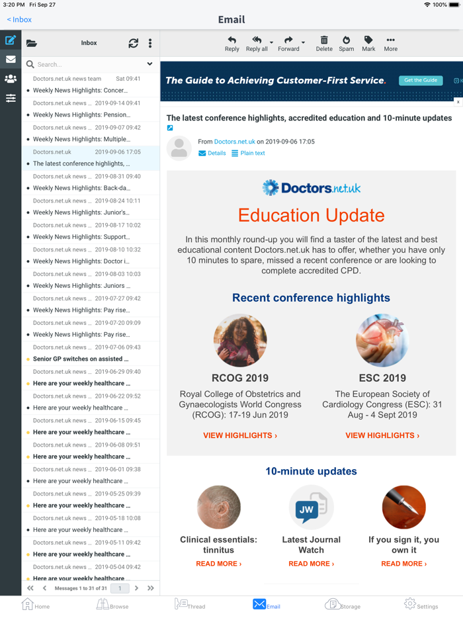Image resolution: width=463 pixels, height=618 pixels.
Task: Click the Forward button
Action: 288,44
